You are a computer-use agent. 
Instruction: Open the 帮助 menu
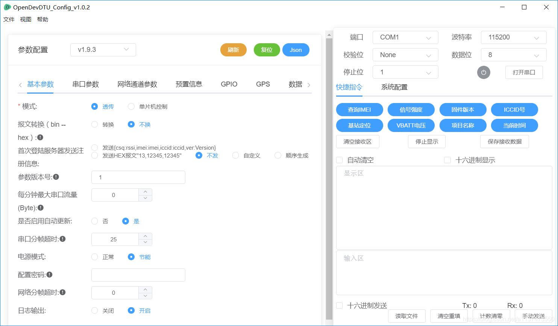pyautogui.click(x=42, y=19)
